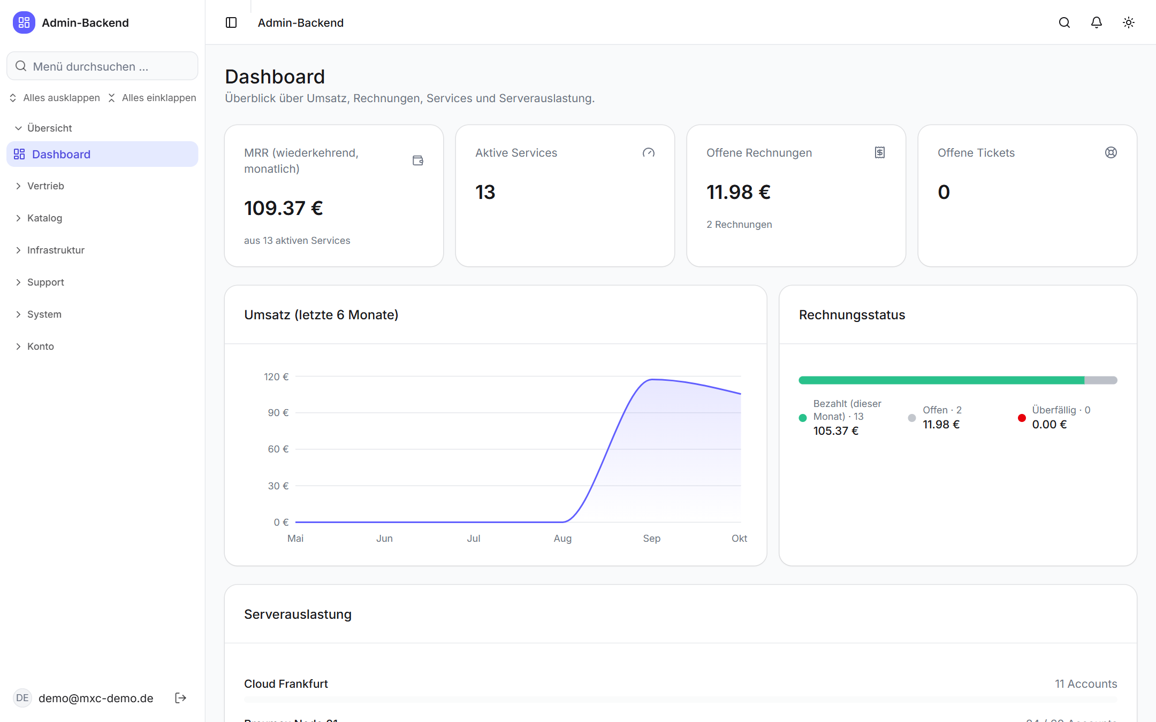Click the green Bezahlt legend dot
This screenshot has width=1156, height=722.
pos(803,418)
